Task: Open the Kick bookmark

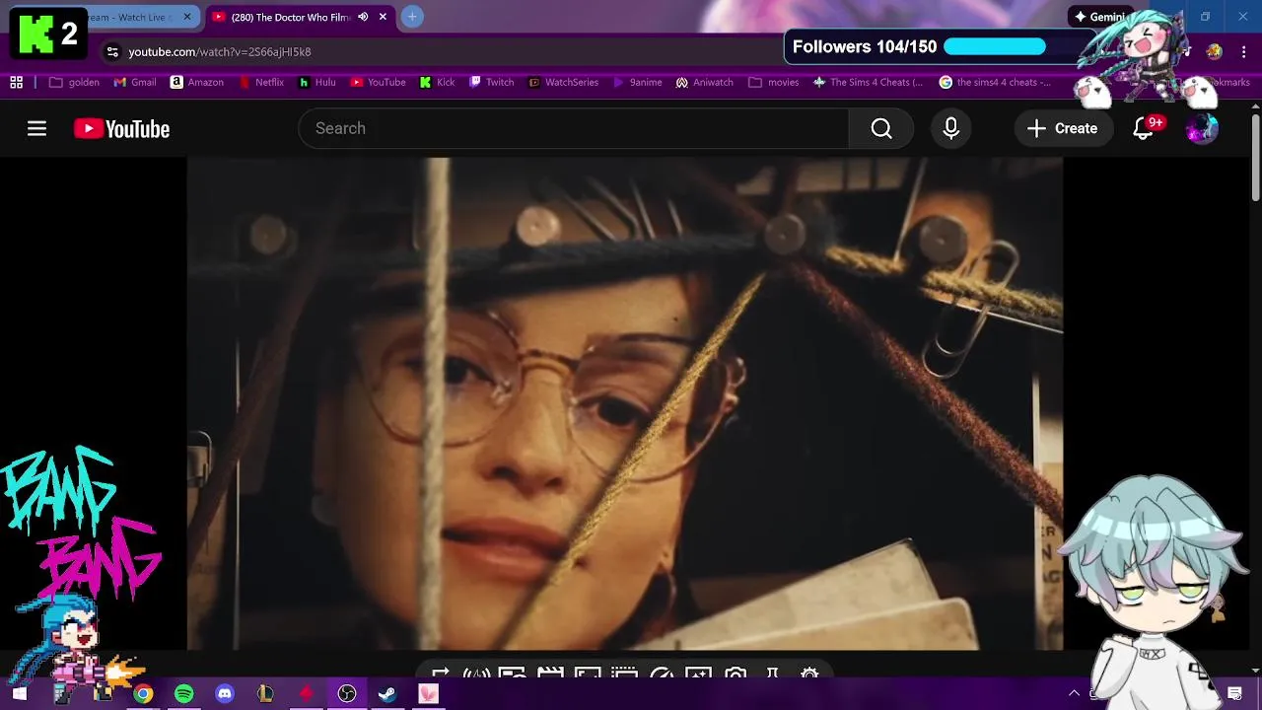Action: [x=437, y=82]
